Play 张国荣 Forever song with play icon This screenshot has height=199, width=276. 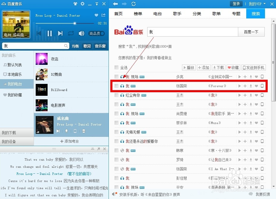point(239,86)
